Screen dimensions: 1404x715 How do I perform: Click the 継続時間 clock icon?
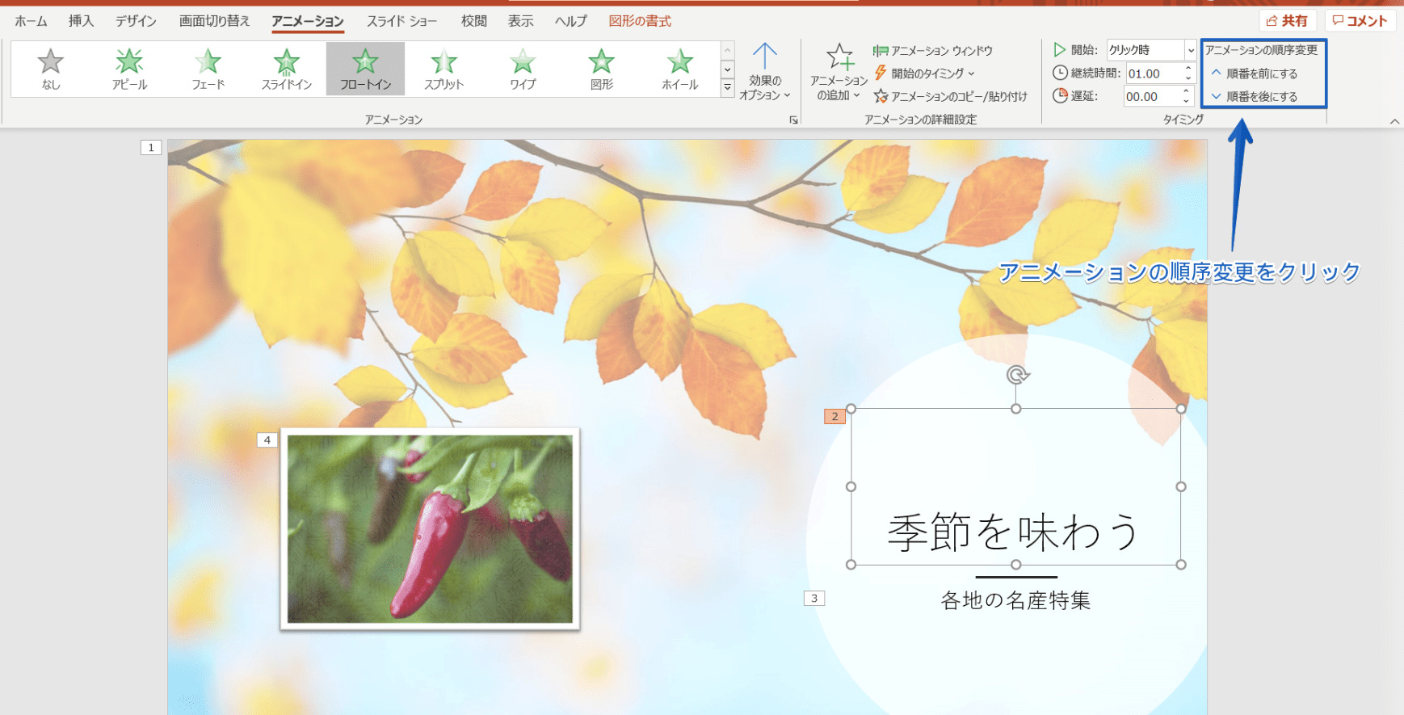click(1060, 73)
